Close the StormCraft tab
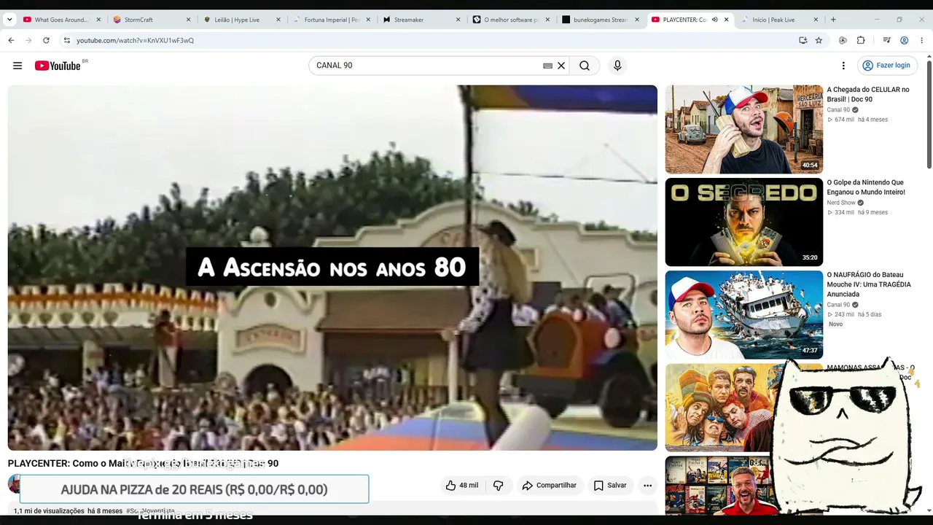Image resolution: width=933 pixels, height=525 pixels. pos(188,20)
